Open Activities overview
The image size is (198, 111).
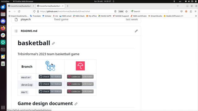click(5, 1)
